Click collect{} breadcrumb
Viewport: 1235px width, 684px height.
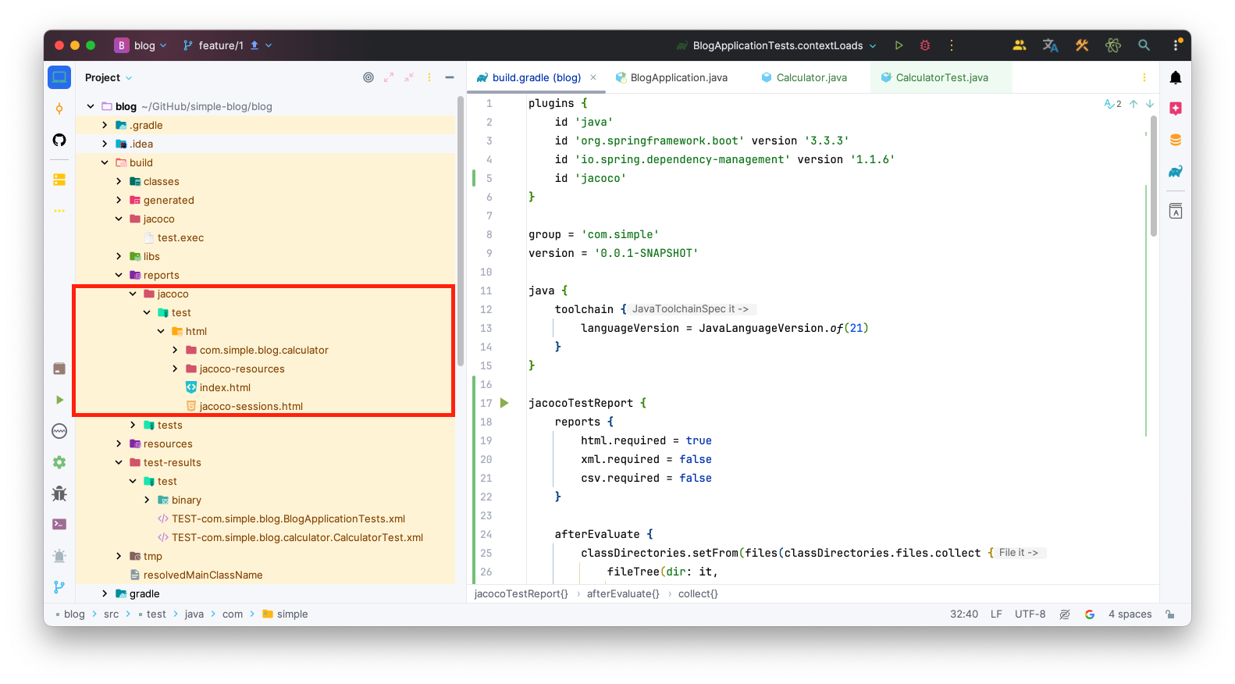pos(698,593)
